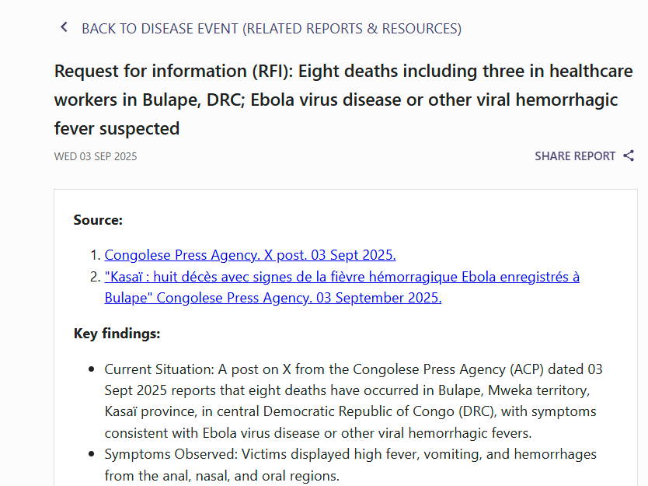Click the number 1 source list marker
648x486 pixels.
[x=95, y=255]
